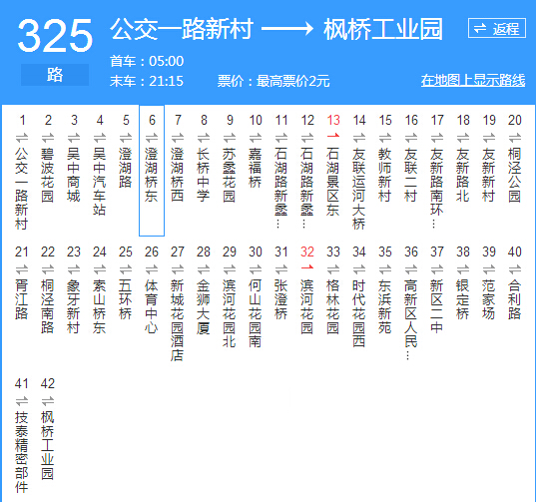Select truncated stop 17 友新路南环

[437, 188]
